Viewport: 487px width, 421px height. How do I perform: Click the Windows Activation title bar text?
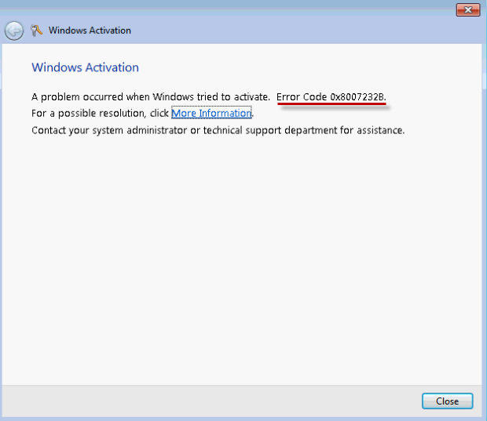[x=90, y=31]
